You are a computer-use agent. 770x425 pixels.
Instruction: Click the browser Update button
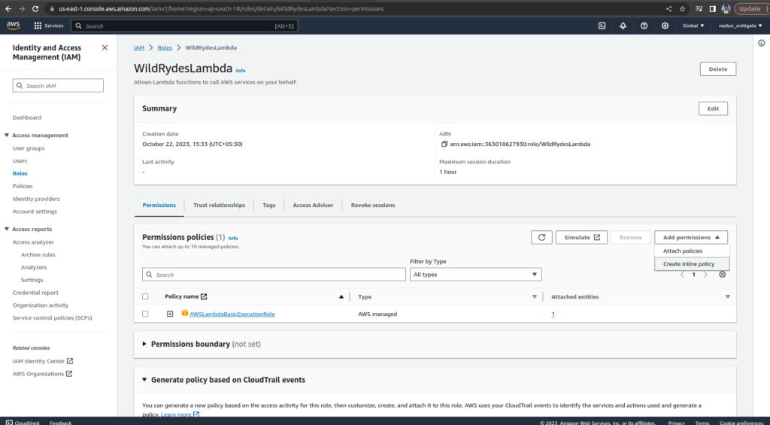(x=750, y=9)
